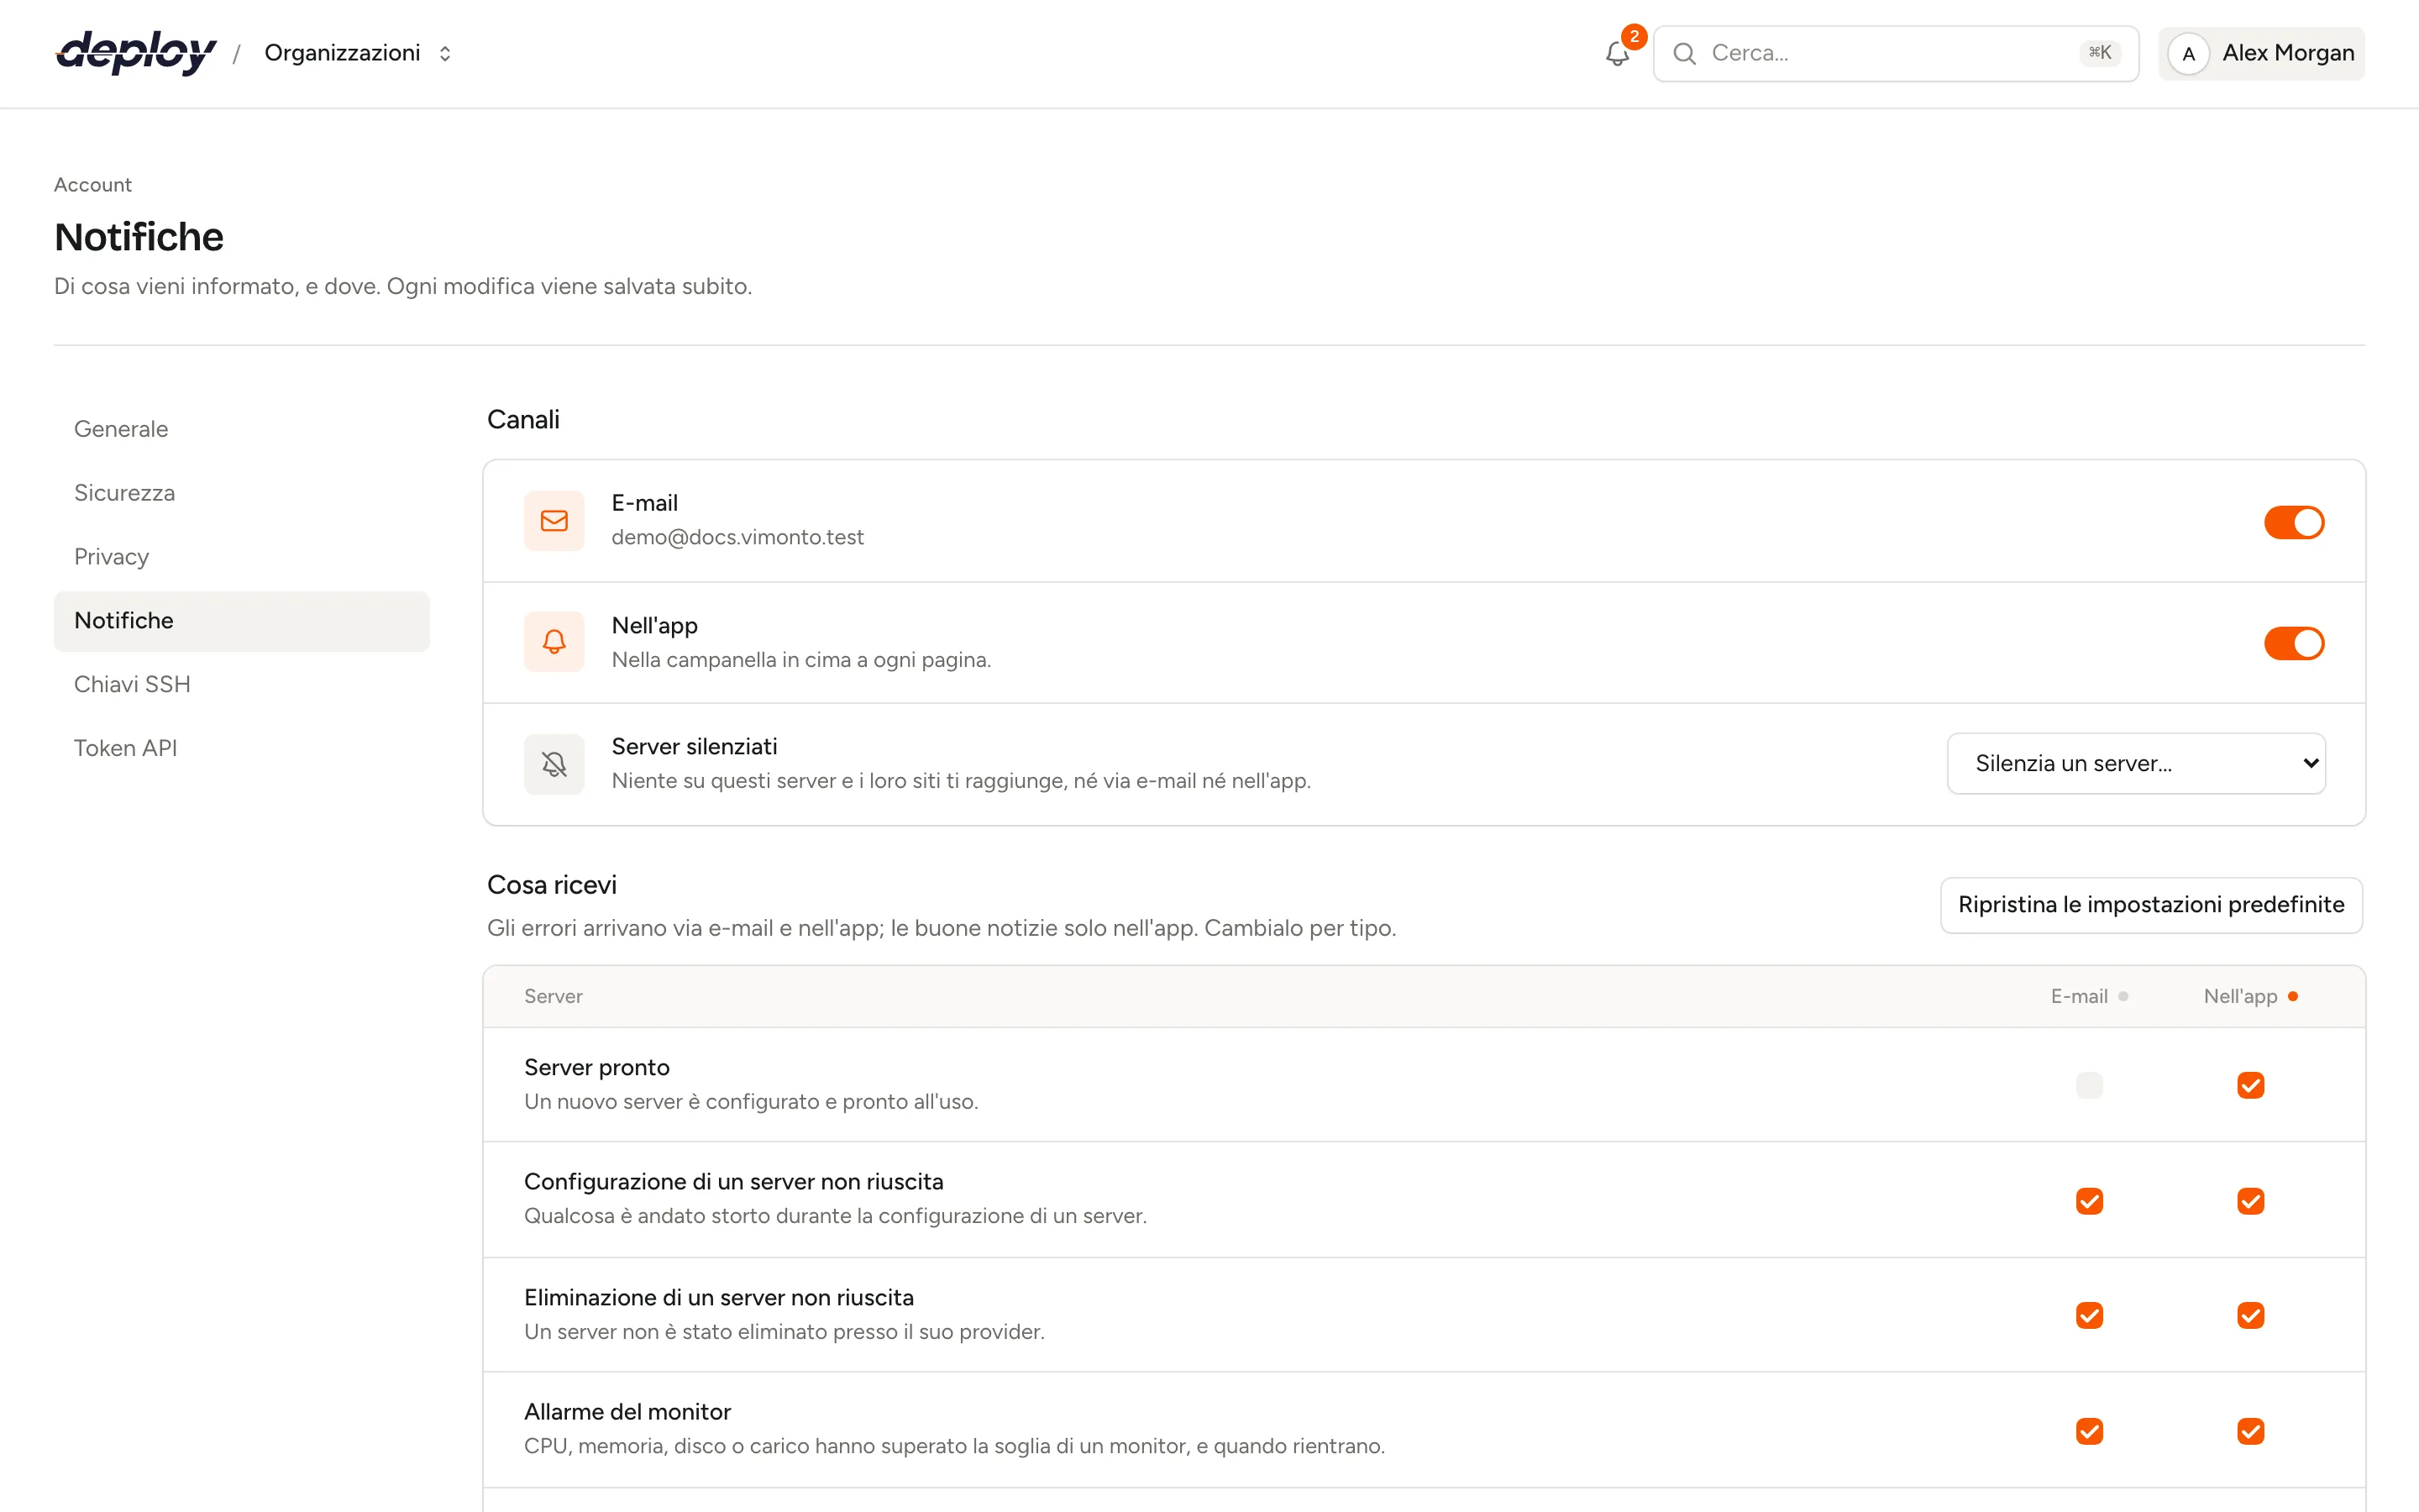2419x1512 pixels.
Task: Go to Privacy settings
Action: coord(242,557)
